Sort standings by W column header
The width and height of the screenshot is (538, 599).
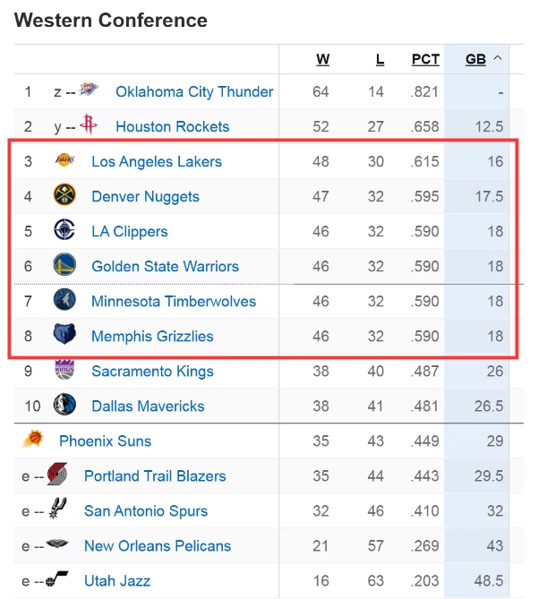click(322, 59)
